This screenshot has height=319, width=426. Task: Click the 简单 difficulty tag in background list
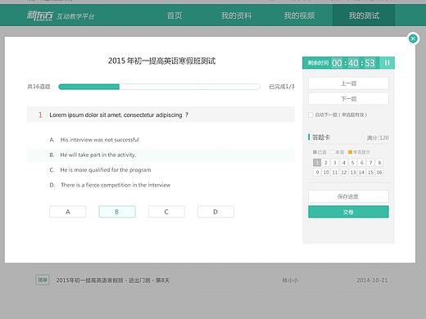[x=43, y=280]
